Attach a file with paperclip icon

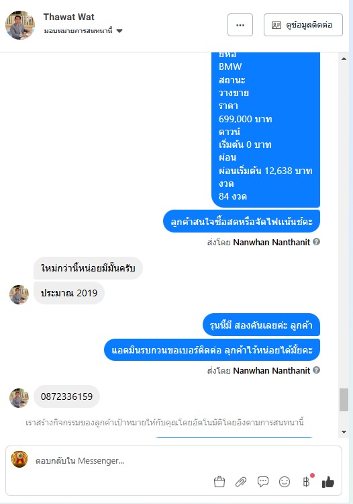pos(241,482)
